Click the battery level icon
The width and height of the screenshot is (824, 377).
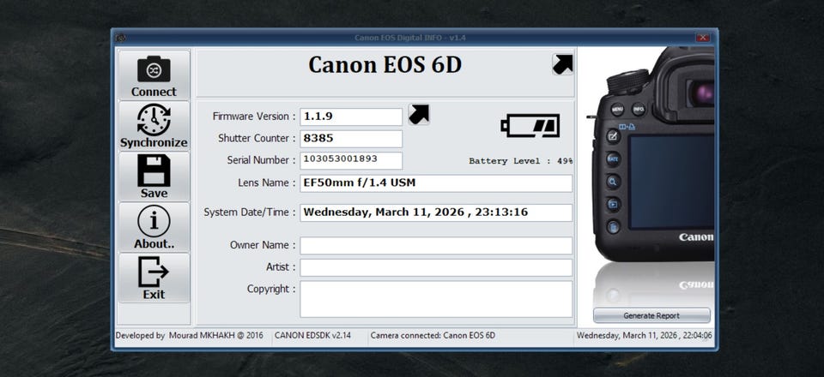530,126
